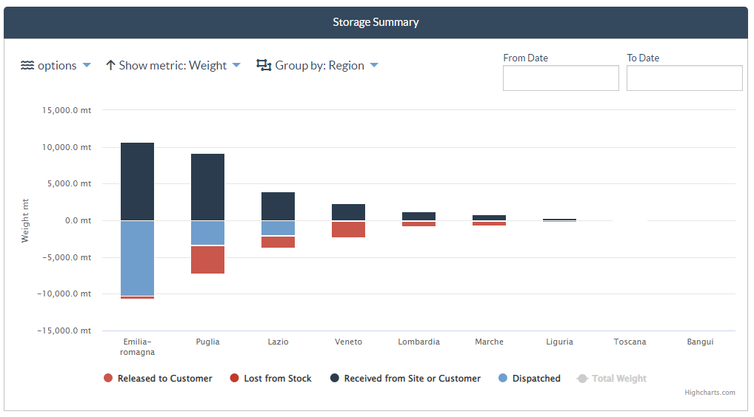The image size is (754, 417).
Task: Click the Lost from Stock legend marker
Action: [x=234, y=378]
